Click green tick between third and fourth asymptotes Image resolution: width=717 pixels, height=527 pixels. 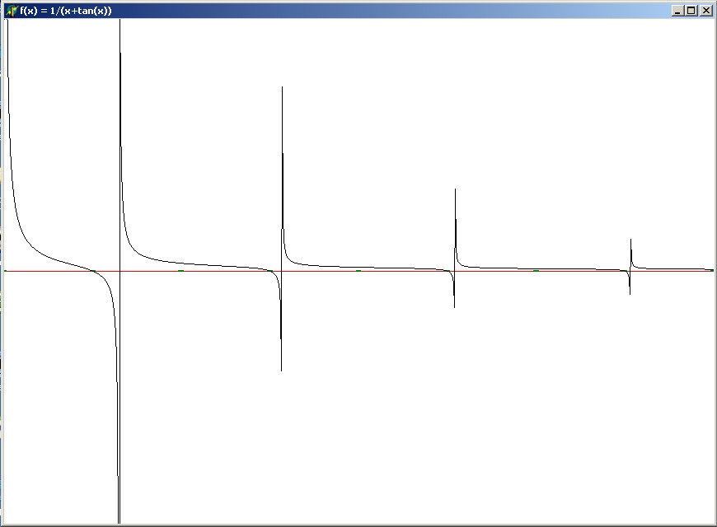(x=536, y=270)
